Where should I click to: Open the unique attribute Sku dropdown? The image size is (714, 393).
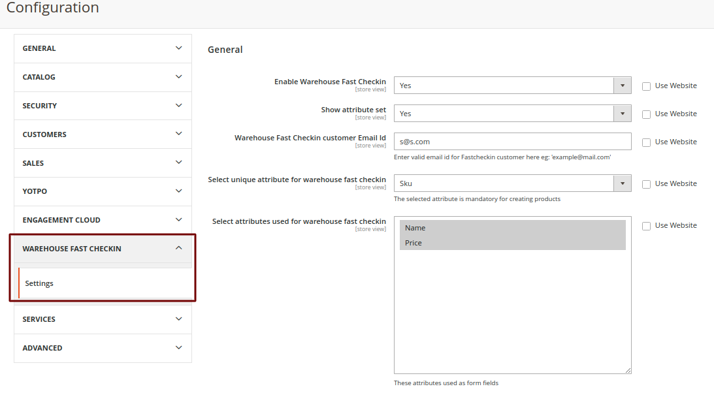512,183
